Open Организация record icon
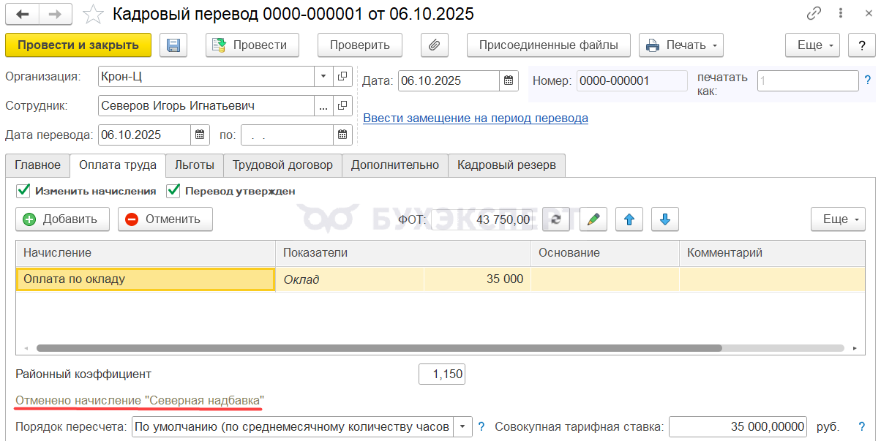The width and height of the screenshot is (881, 441). point(342,76)
